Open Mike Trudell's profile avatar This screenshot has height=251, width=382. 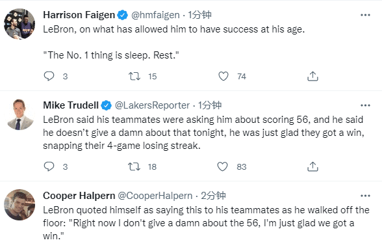click(x=19, y=114)
